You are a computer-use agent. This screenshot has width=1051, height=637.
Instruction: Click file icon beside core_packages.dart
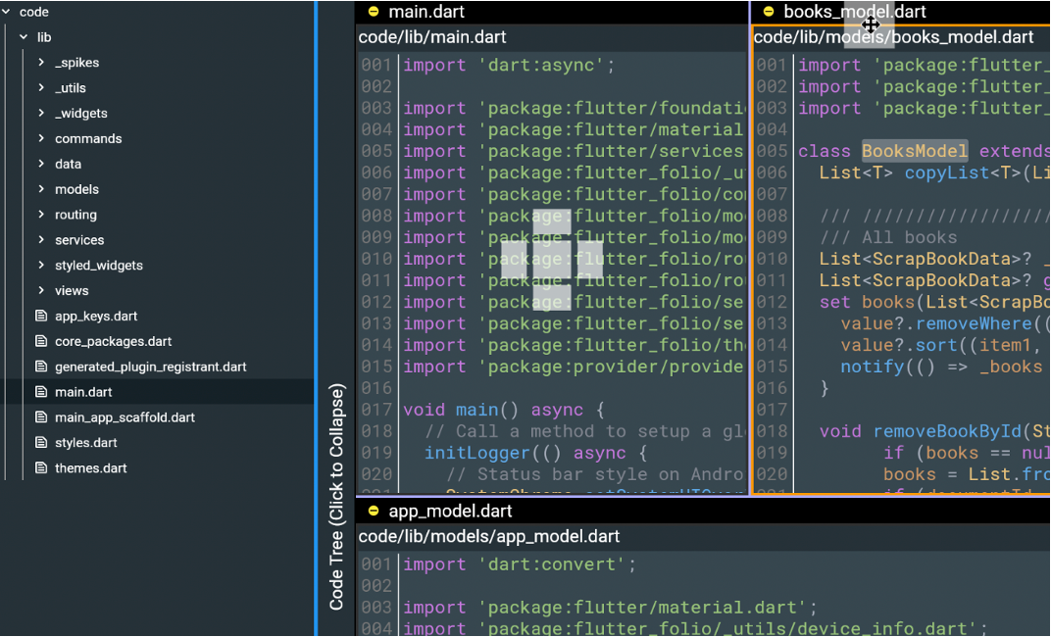(41, 342)
